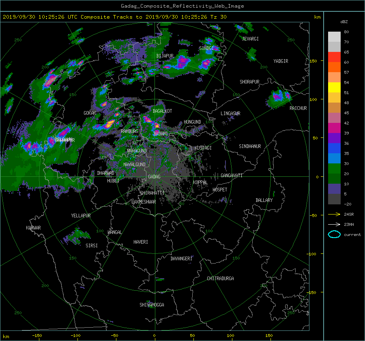The width and height of the screenshot is (365, 341).
Task: Click the storm echo cluster near RAICHUR
Action: (x=279, y=98)
